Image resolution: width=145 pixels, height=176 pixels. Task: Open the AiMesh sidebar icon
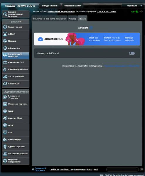[5, 34]
